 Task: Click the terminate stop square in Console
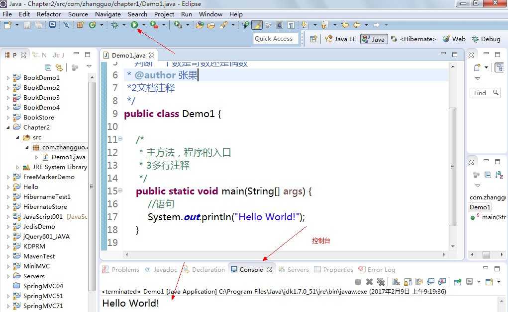point(358,282)
